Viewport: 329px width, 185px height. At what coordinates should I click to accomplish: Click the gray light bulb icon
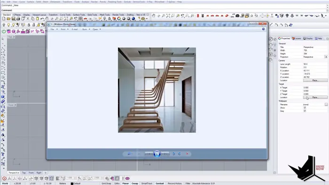[x=4, y=25]
